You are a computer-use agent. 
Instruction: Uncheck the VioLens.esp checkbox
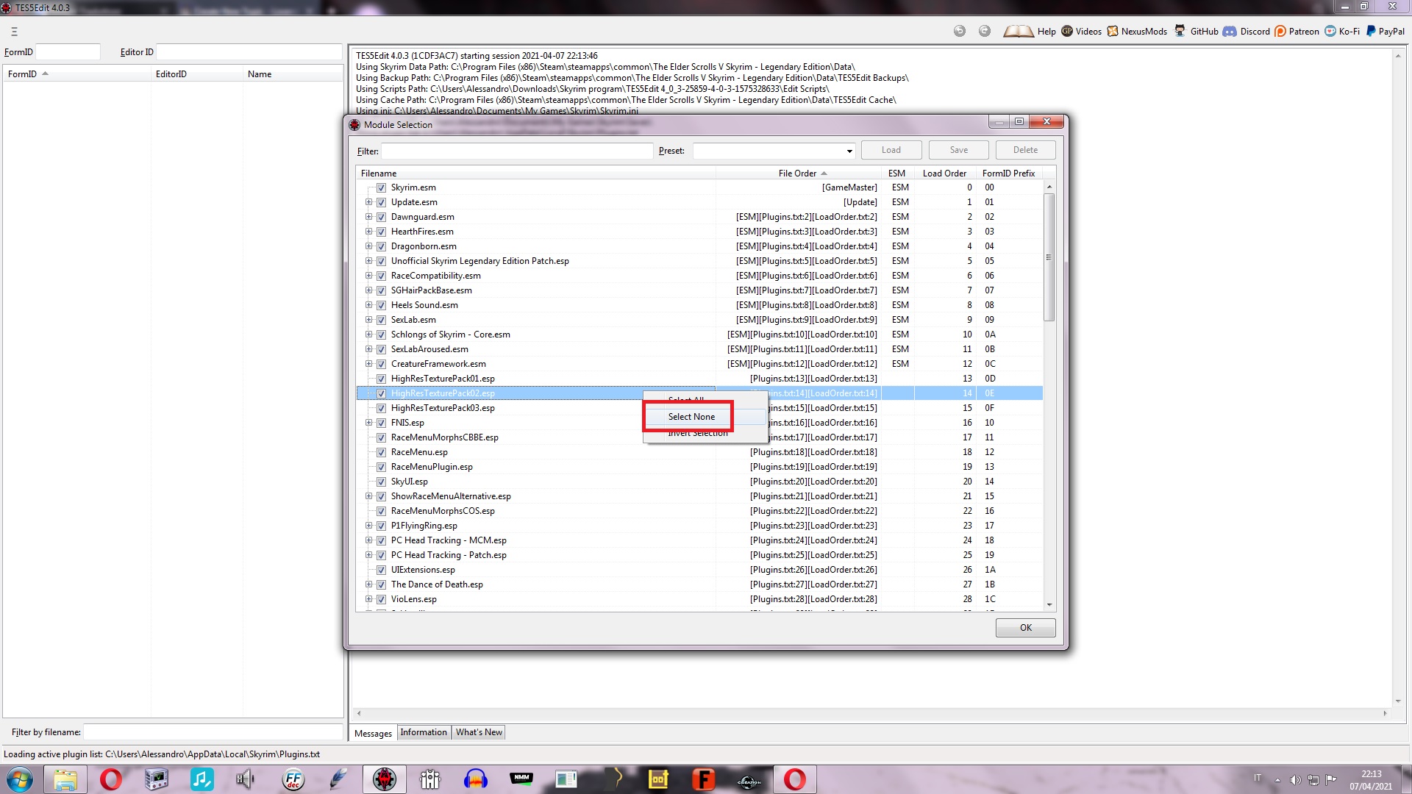tap(381, 599)
